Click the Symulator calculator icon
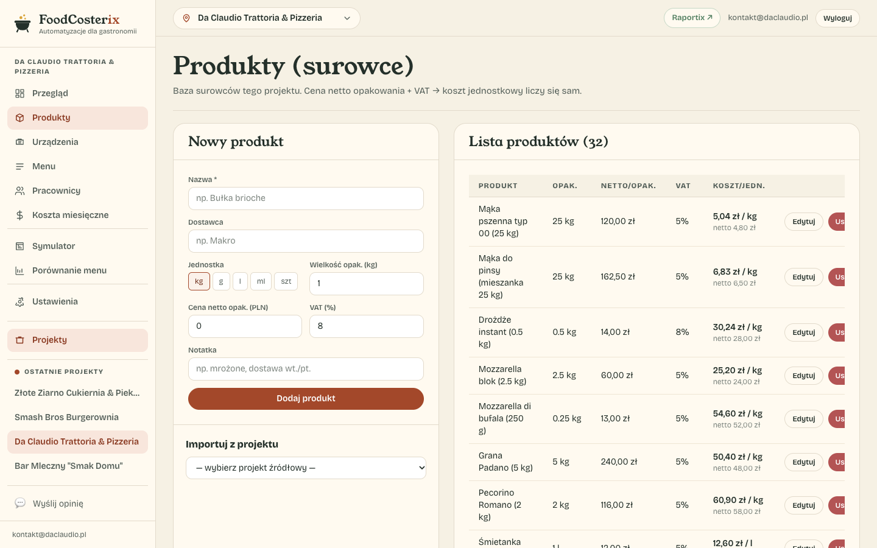877x548 pixels. pos(20,246)
